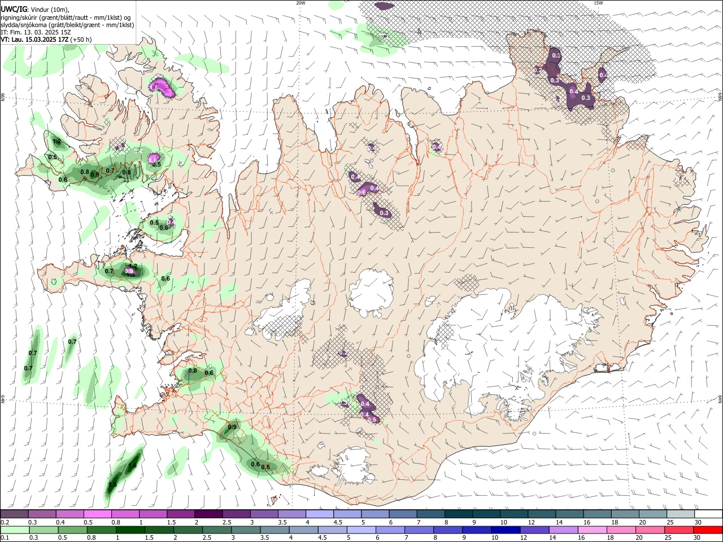
Task: Select the 0.3 mauve swatch in the snow scale
Action: point(42,514)
